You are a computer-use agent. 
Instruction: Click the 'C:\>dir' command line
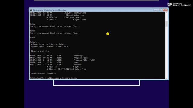click(x=33, y=42)
